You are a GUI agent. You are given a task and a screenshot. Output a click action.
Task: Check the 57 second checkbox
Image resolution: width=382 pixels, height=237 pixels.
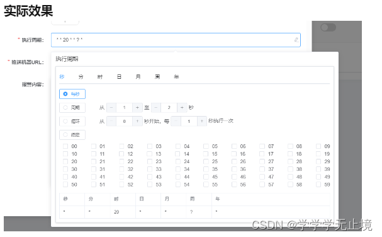[262, 185]
